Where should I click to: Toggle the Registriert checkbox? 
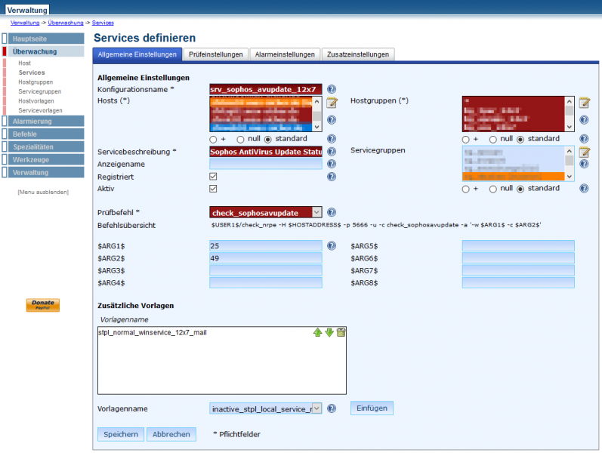[213, 177]
